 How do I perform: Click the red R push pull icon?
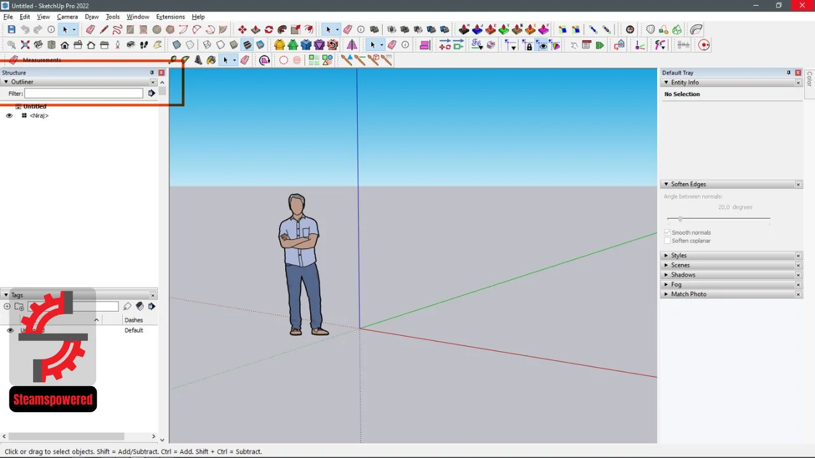491,29
